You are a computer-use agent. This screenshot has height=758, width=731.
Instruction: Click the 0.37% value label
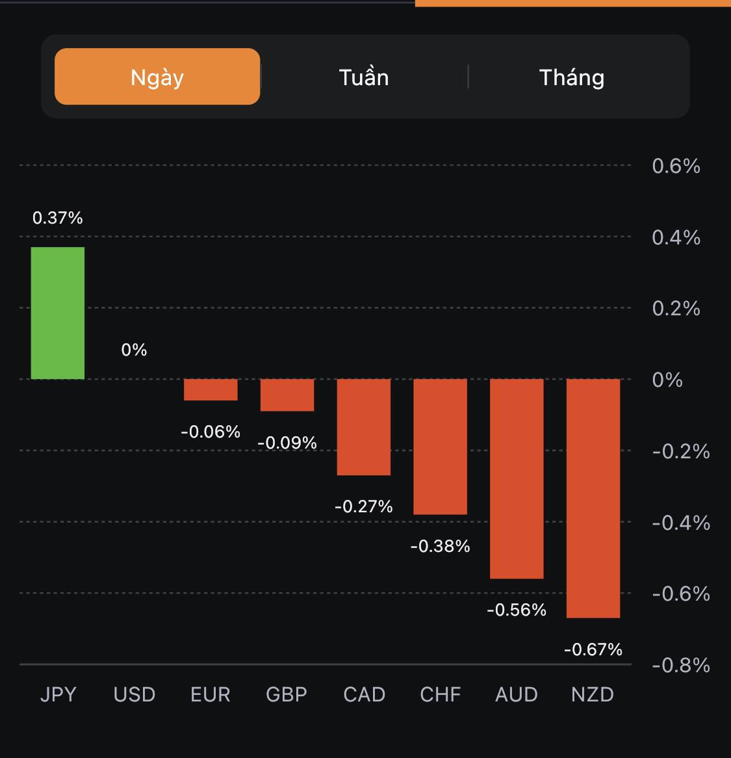(x=58, y=218)
